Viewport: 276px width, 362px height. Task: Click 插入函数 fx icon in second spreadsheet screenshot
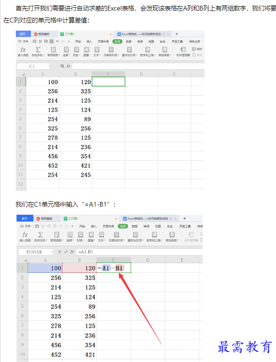pos(25,235)
